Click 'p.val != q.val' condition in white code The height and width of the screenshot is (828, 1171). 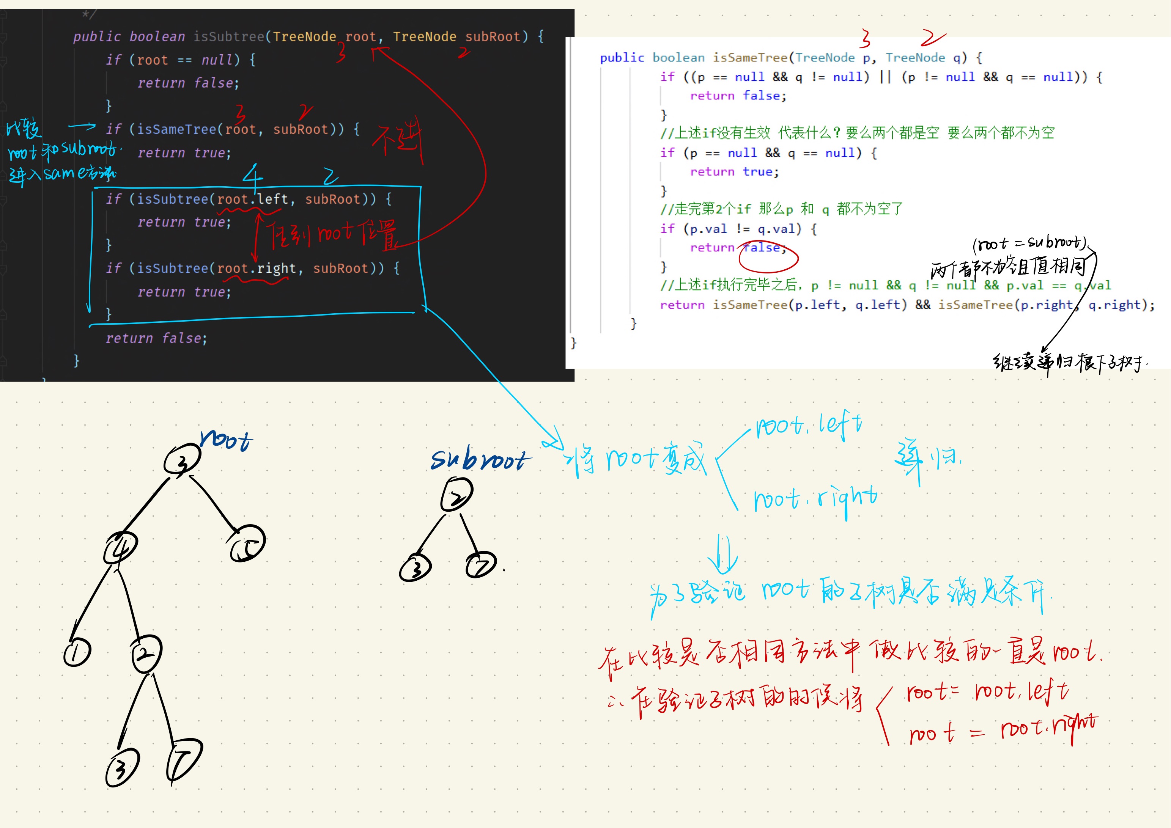pyautogui.click(x=742, y=229)
